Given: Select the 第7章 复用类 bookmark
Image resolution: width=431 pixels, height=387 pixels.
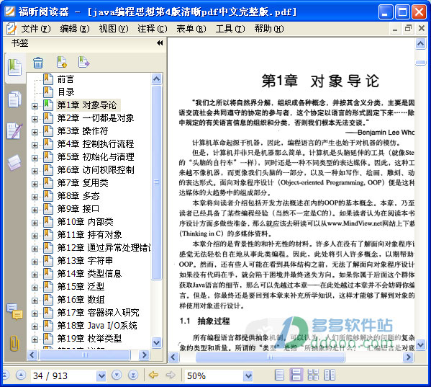Looking at the screenshot, I should [83, 183].
